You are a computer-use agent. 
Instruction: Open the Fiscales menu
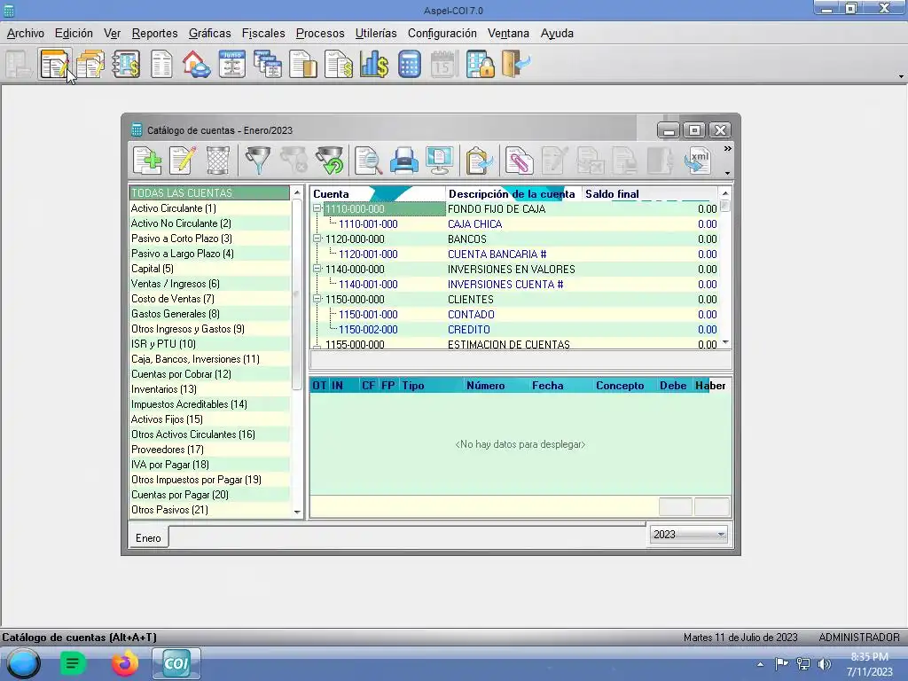coord(263,34)
